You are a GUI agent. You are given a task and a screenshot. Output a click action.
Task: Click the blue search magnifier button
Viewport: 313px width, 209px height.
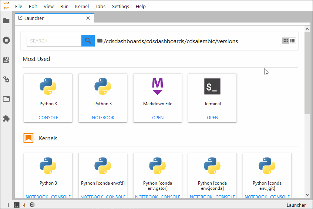point(88,41)
